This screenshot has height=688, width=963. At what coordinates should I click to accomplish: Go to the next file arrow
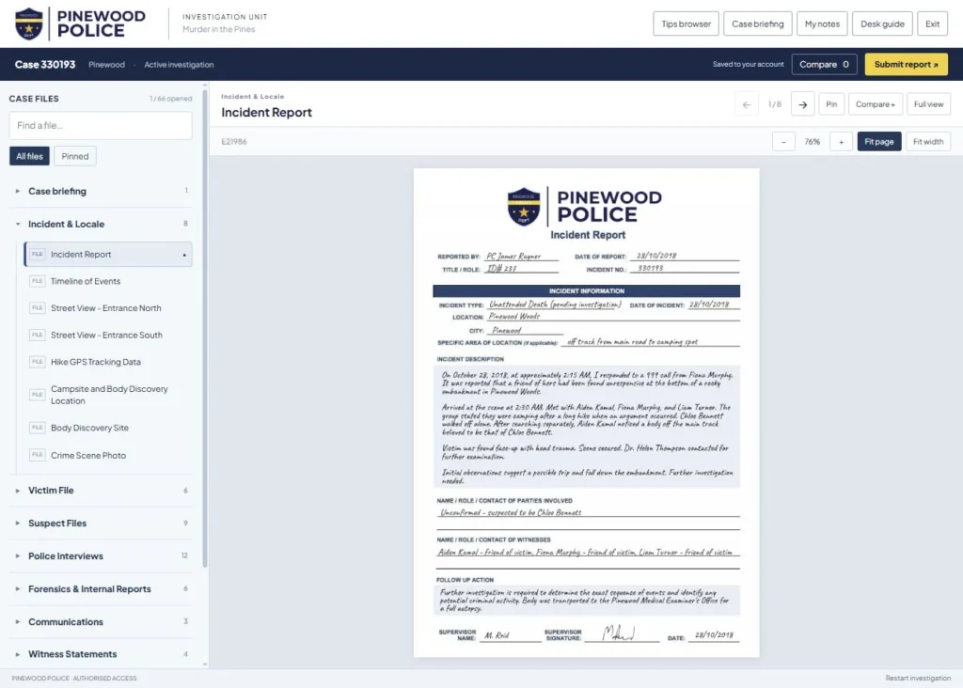803,104
